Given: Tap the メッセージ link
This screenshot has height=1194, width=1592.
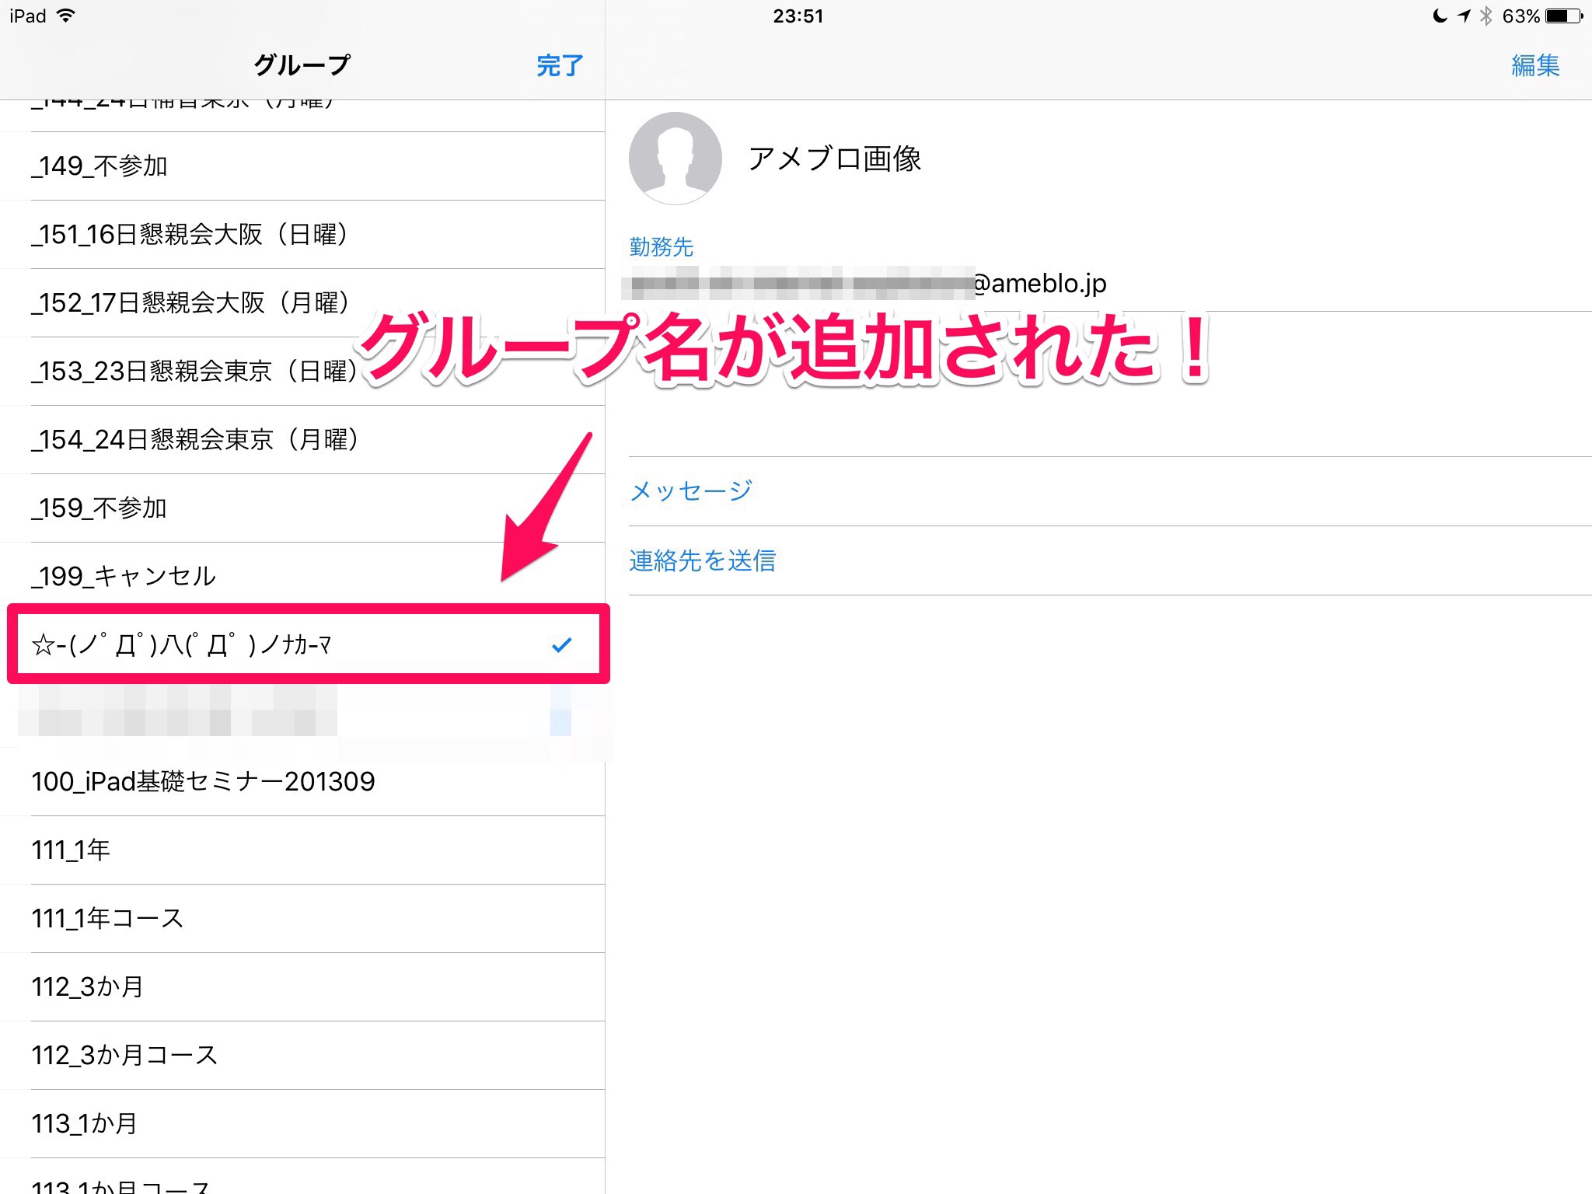Looking at the screenshot, I should tap(691, 491).
